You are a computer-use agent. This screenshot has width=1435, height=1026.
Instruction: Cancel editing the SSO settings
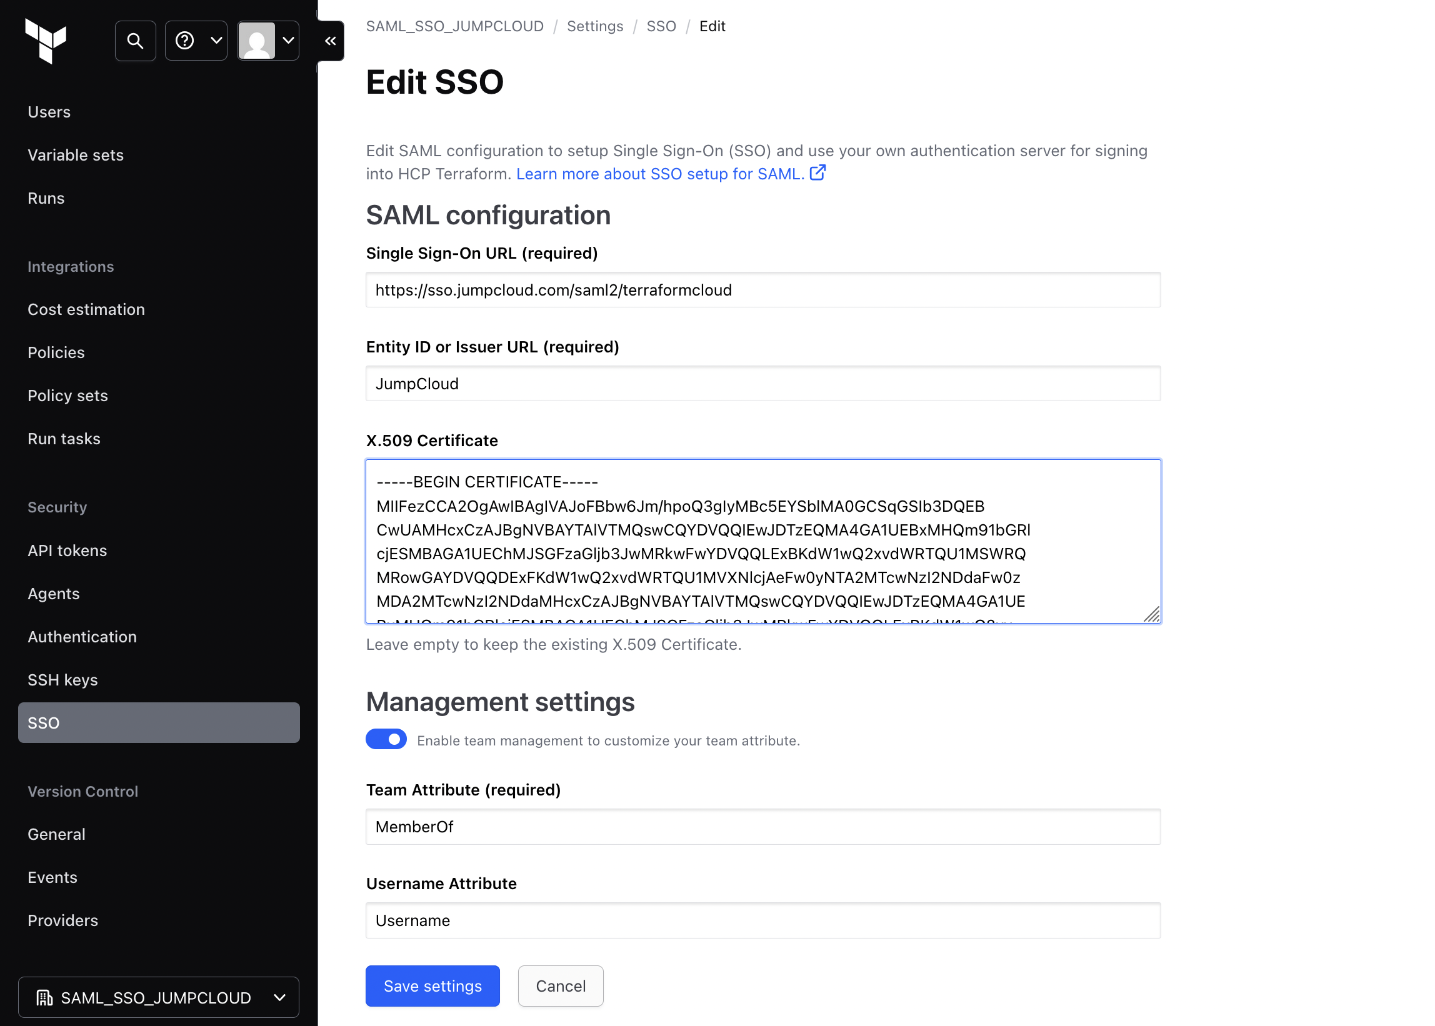pyautogui.click(x=560, y=985)
